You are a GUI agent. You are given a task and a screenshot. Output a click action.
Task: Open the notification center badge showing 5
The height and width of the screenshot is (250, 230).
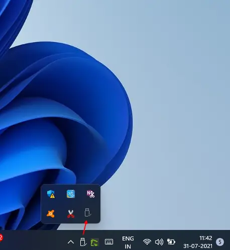click(x=220, y=242)
